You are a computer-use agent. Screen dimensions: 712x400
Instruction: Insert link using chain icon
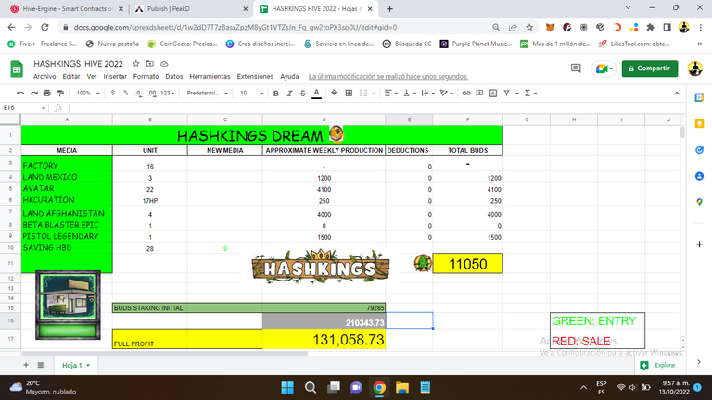(466, 93)
